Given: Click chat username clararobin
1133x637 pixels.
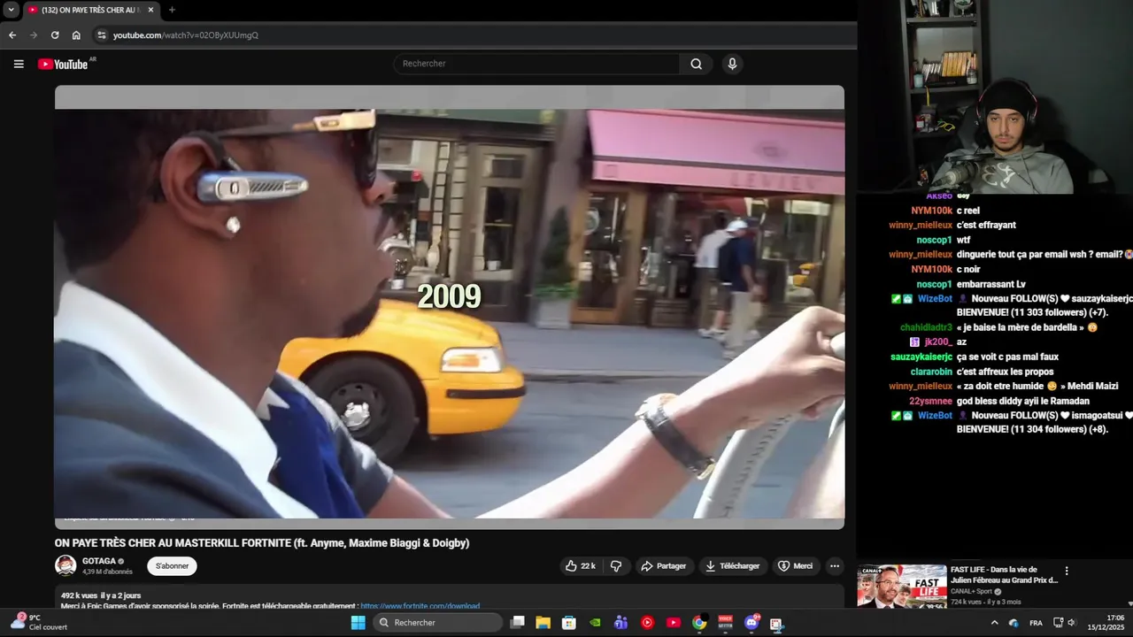Looking at the screenshot, I should 931,372.
